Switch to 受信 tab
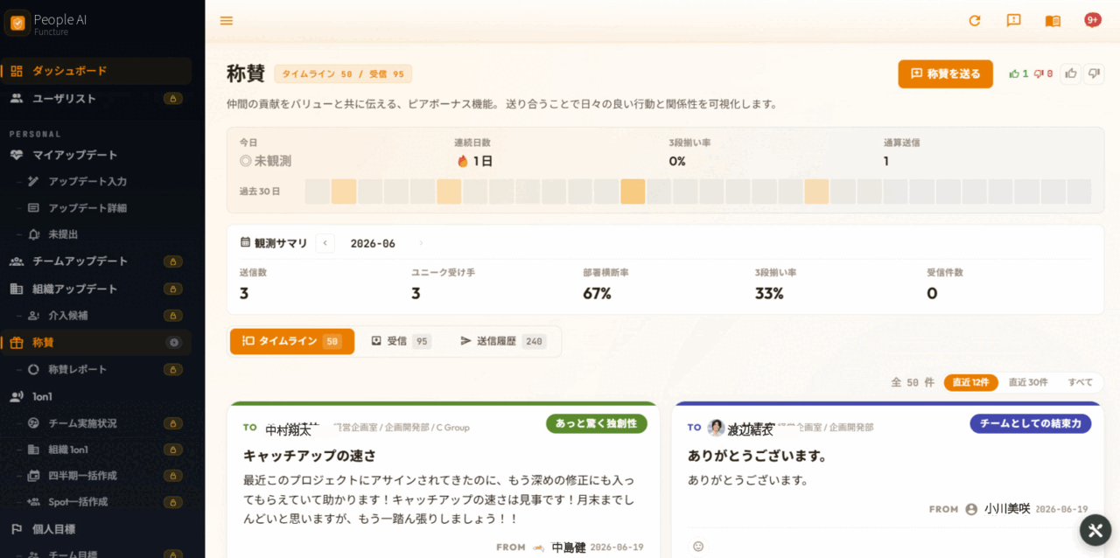The image size is (1120, 558). [401, 341]
